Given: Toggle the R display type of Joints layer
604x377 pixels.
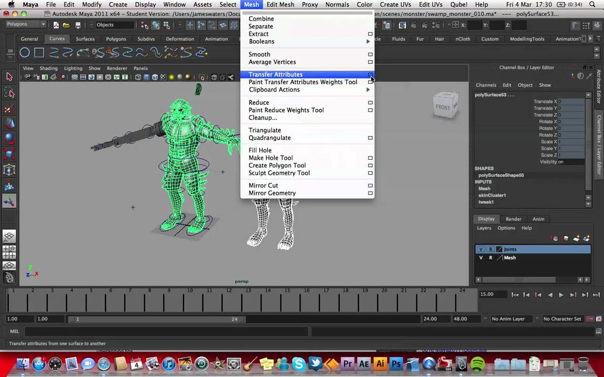Looking at the screenshot, I should (490, 249).
